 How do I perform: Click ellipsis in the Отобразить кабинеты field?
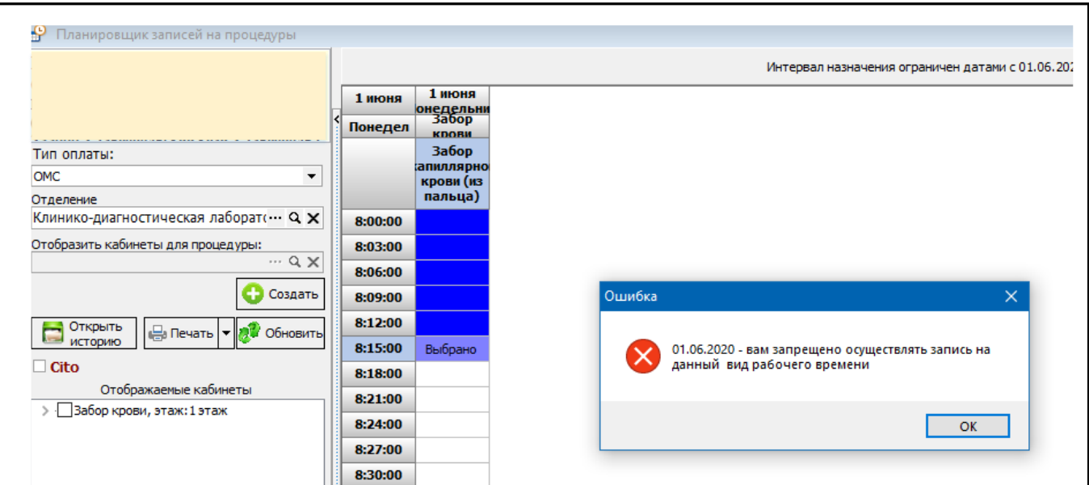(x=275, y=262)
